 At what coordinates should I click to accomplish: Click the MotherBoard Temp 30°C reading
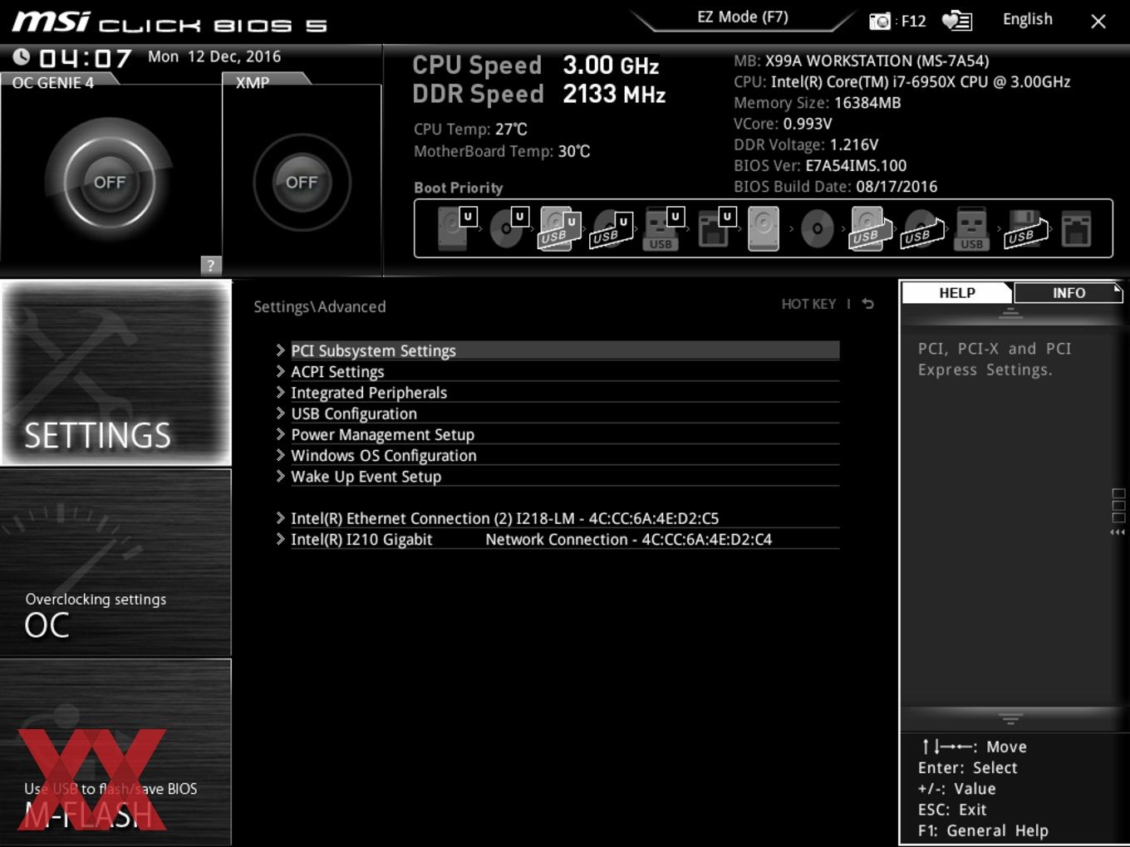[x=502, y=151]
